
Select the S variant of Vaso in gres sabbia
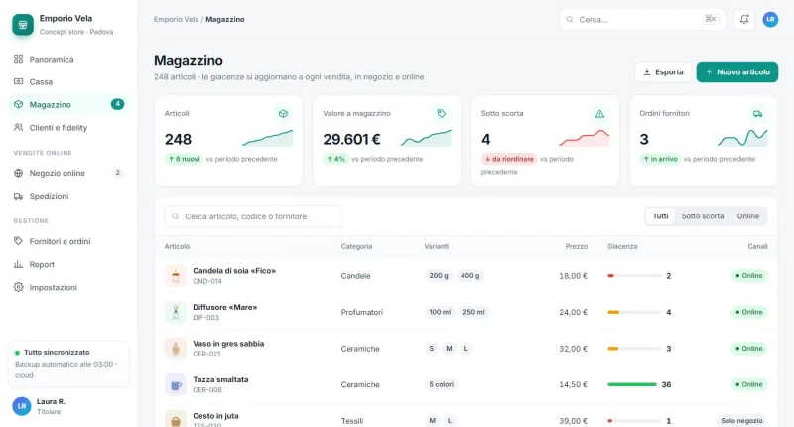pos(432,349)
